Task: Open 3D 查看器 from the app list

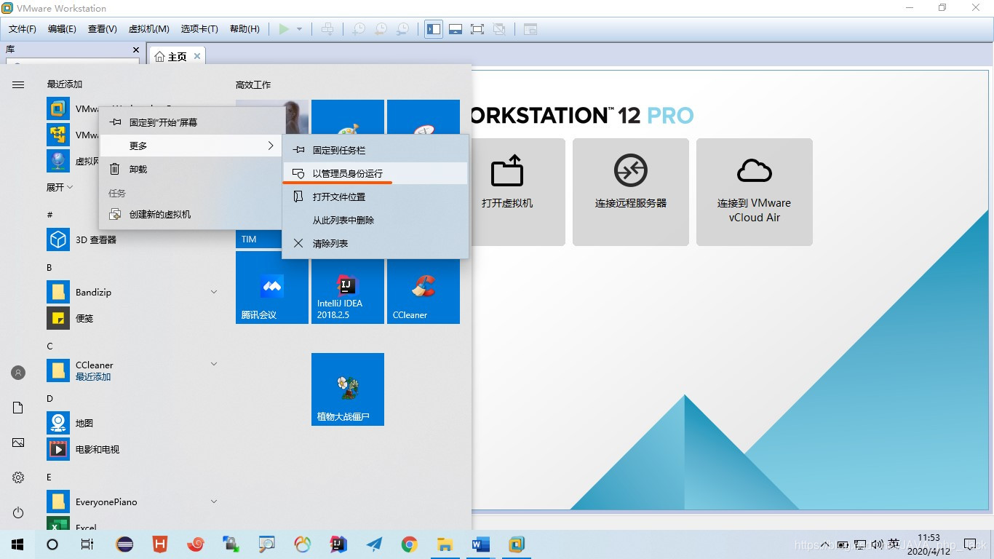Action: click(132, 239)
